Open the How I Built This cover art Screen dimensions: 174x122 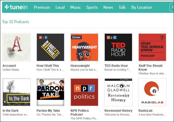click(51, 47)
